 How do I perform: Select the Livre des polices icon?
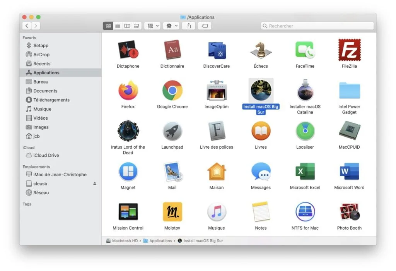217,131
